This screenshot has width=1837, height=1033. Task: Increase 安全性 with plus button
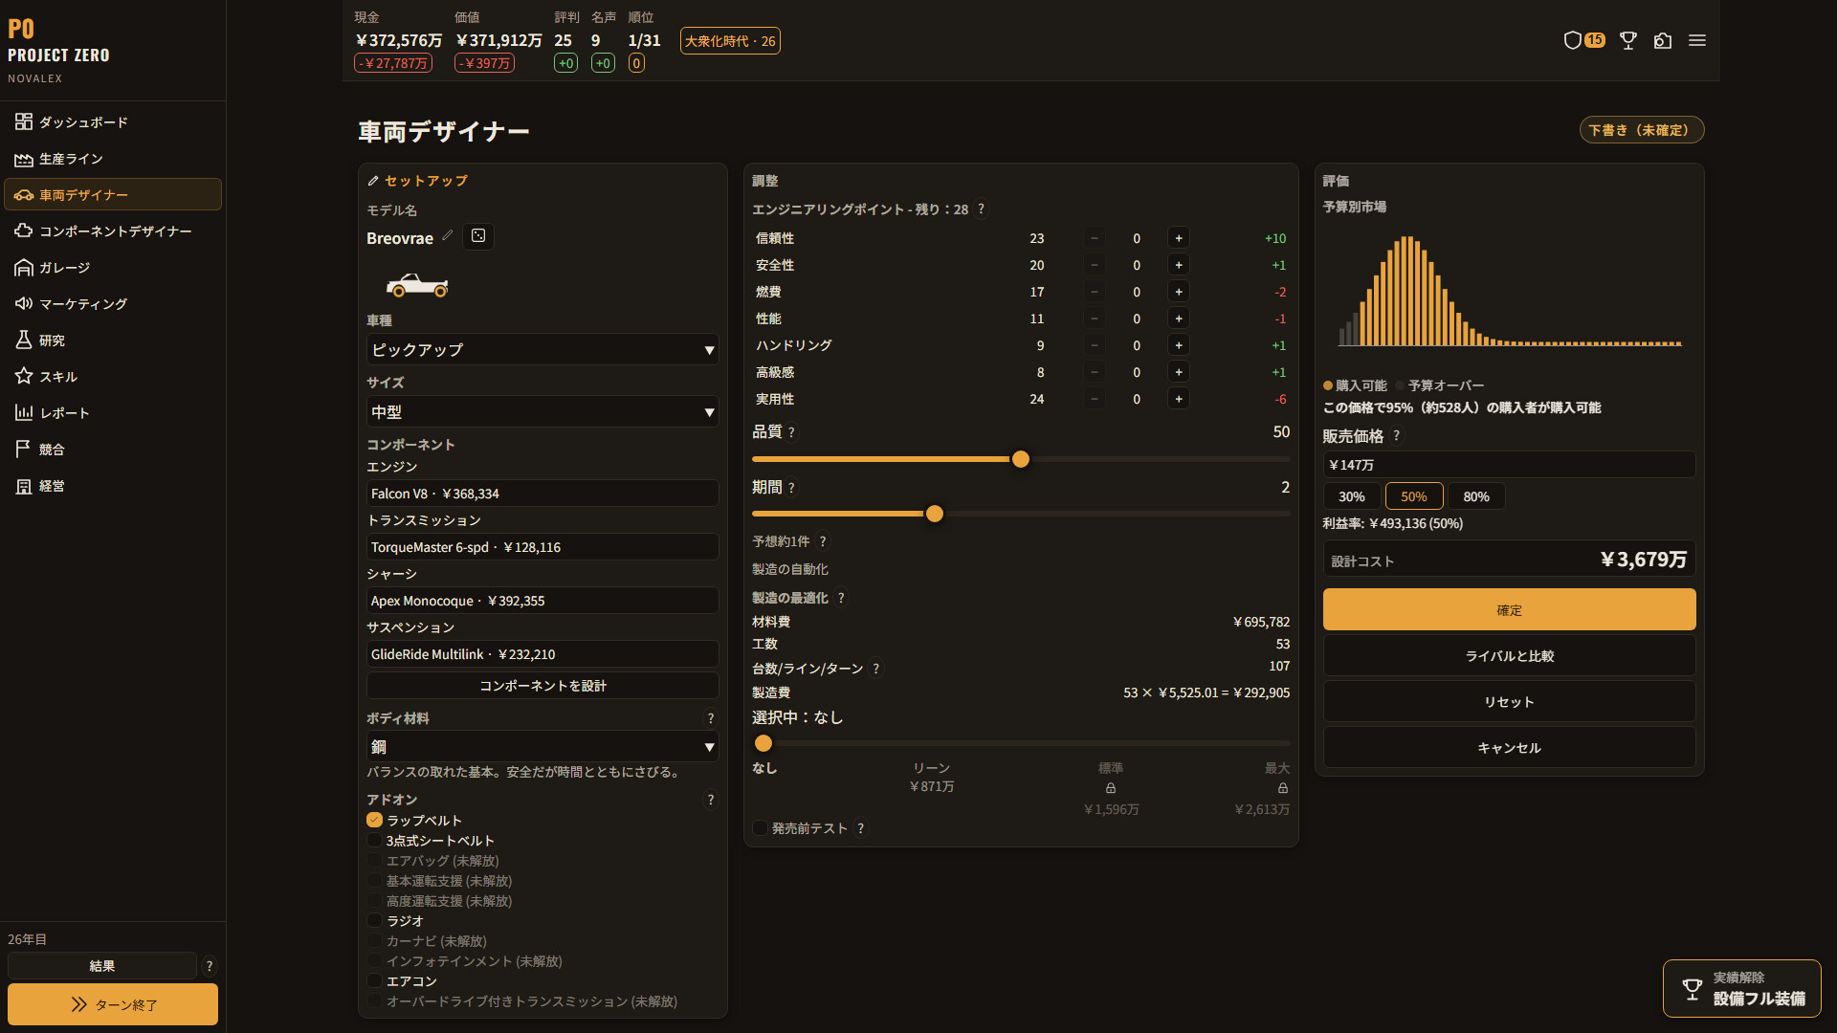[x=1179, y=265]
